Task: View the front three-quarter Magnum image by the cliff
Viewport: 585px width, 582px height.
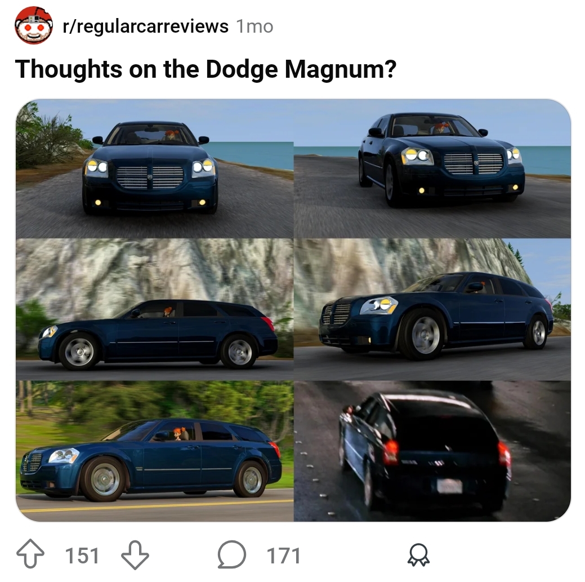Action: point(432,309)
